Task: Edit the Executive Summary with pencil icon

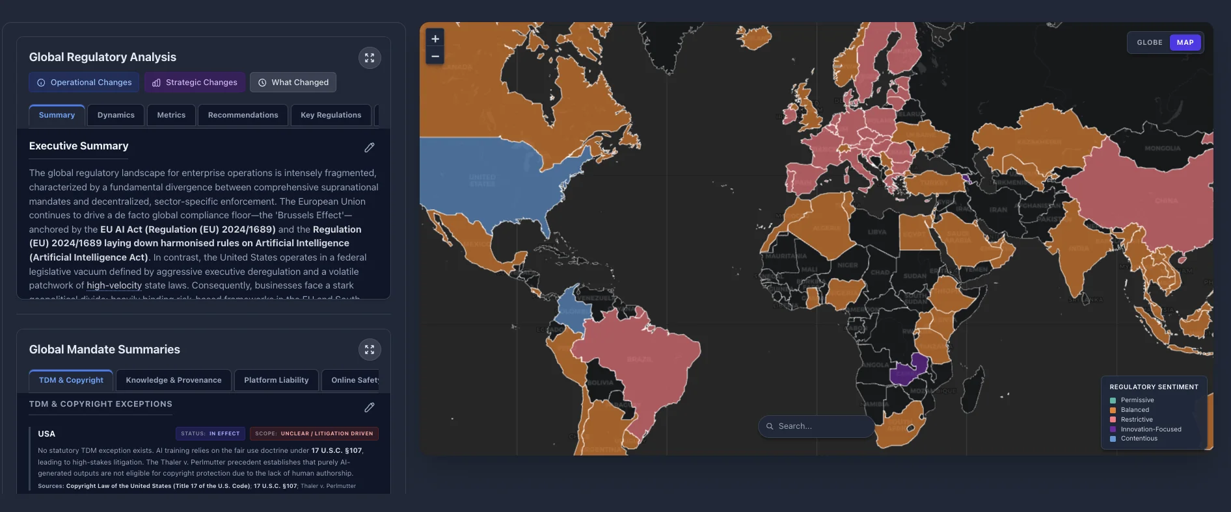Action: (370, 147)
